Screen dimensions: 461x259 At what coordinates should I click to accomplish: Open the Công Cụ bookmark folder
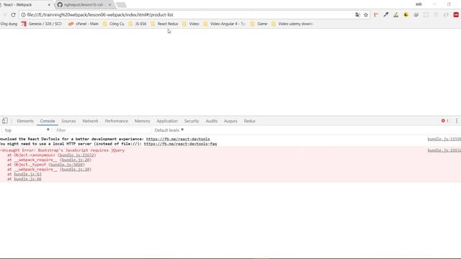click(114, 24)
